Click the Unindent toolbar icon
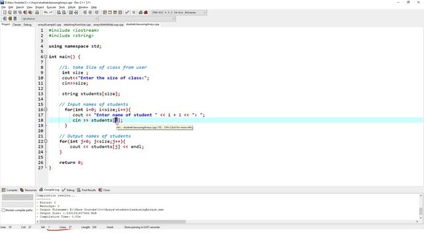This screenshot has width=424, height=238. pos(90,13)
